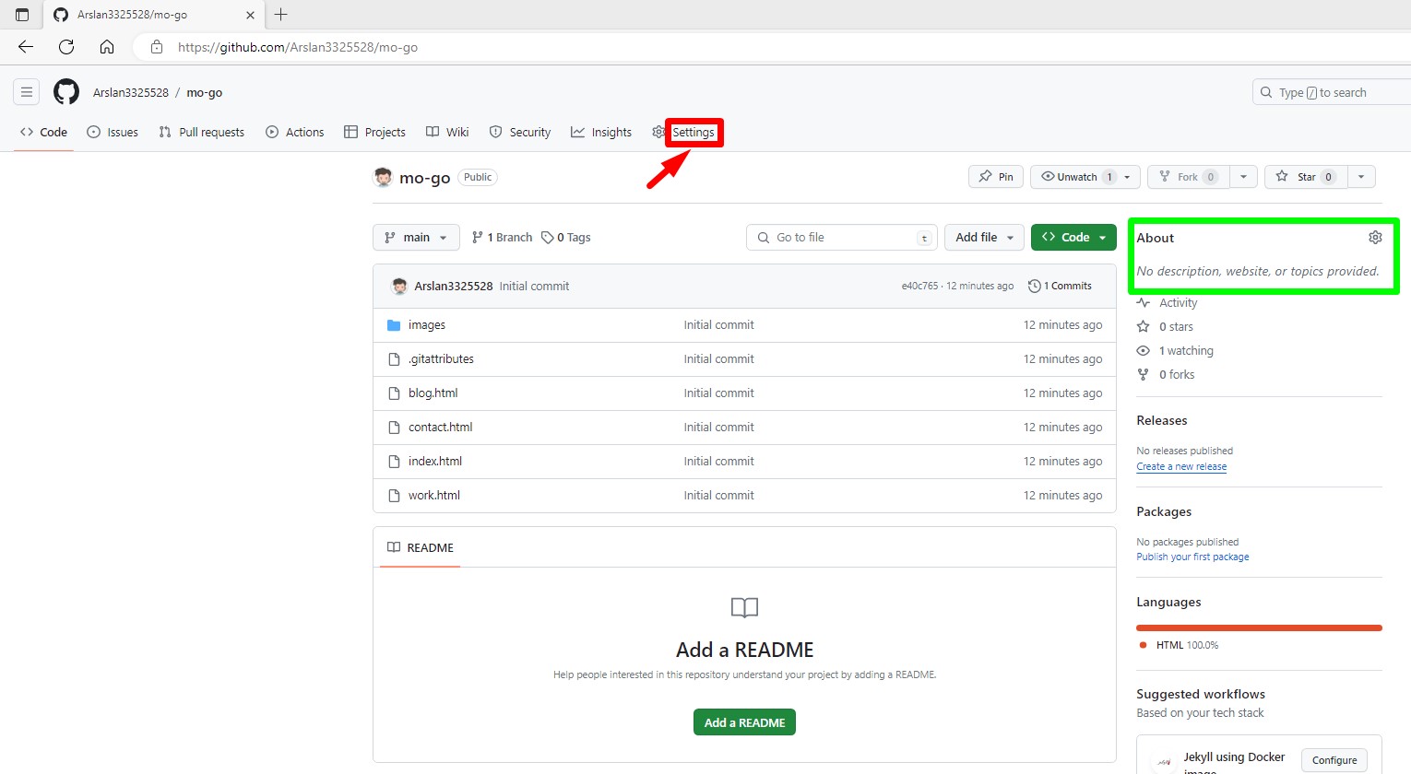Click the fork icon beside 0 forks
This screenshot has height=774, width=1411.
pyautogui.click(x=1144, y=375)
